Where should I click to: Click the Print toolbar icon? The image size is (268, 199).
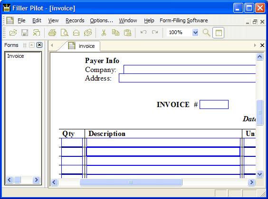[52, 33]
